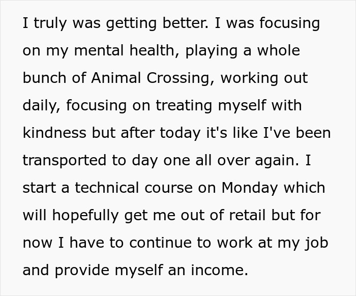
Task: Click the word "hopefully"
Action: point(85,216)
